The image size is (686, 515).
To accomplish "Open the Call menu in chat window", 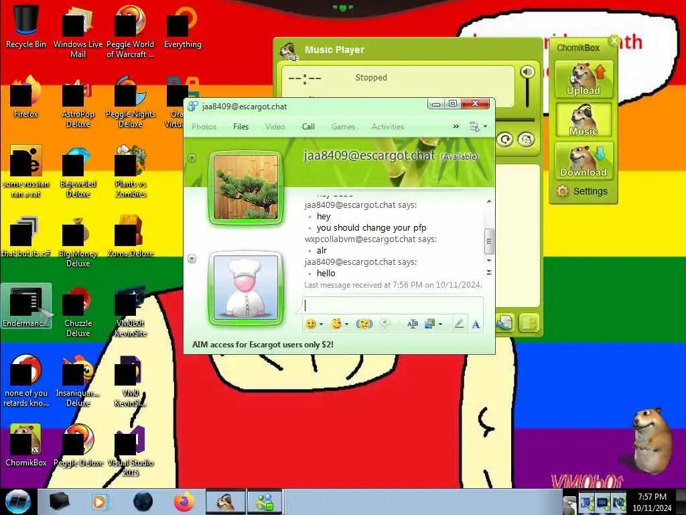I will [x=308, y=127].
